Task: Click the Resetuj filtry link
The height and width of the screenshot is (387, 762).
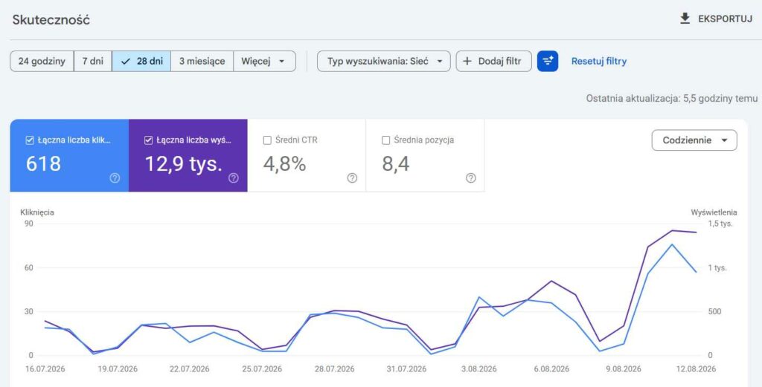Action: (x=599, y=62)
